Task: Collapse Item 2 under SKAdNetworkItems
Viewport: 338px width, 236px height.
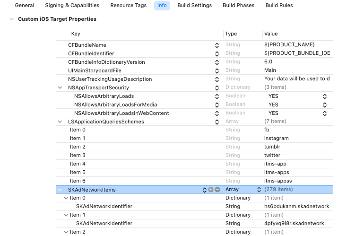Action: tap(66, 232)
